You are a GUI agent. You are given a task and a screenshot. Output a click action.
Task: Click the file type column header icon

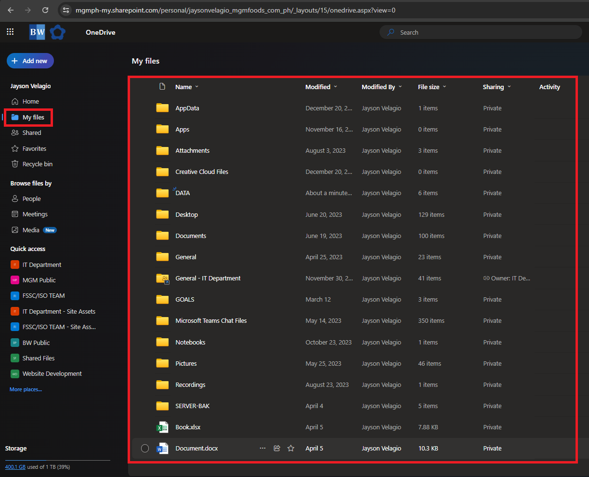click(162, 87)
